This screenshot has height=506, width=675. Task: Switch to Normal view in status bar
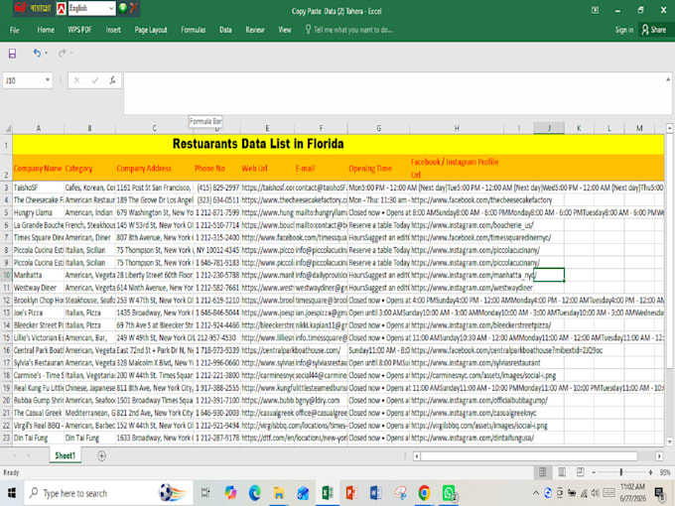coord(542,472)
